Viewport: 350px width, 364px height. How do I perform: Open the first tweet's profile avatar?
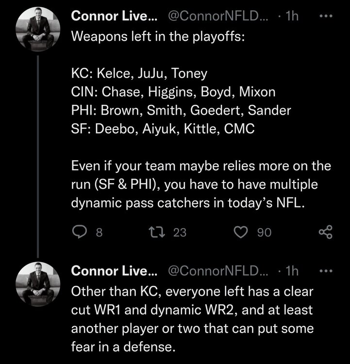[x=38, y=31]
